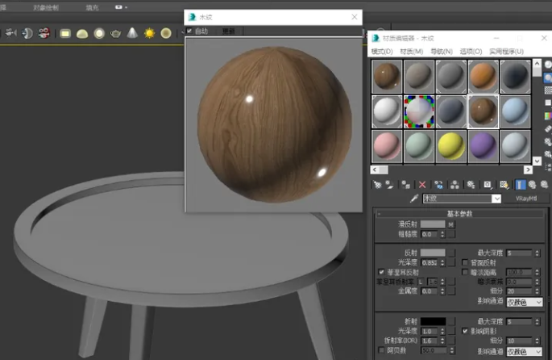Click the black 折射 color swatch
Screen dimensions: 552x360
click(x=432, y=320)
